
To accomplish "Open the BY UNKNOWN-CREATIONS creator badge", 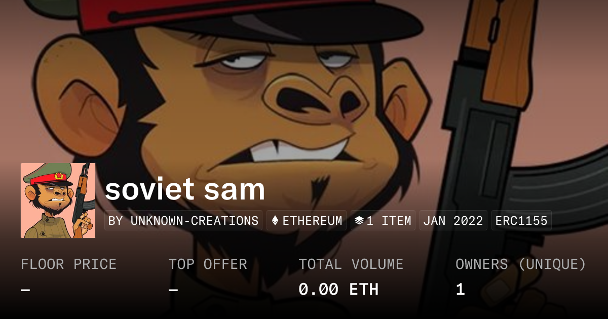I will [183, 221].
